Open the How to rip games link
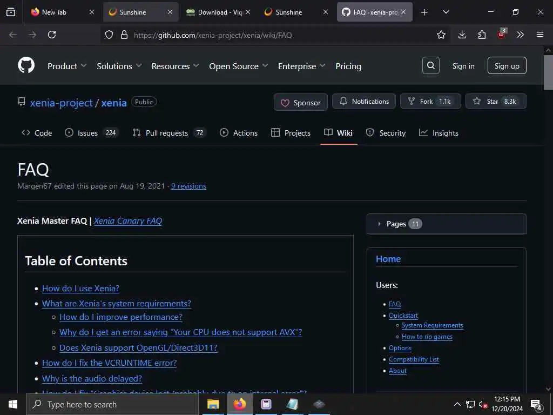Viewport: 553px width, 415px height. (427, 337)
